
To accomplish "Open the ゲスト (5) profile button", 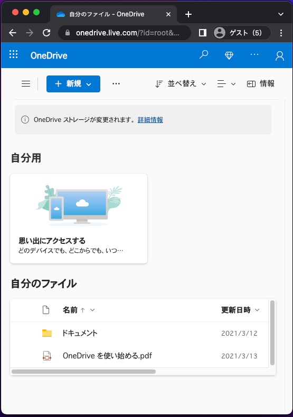I will click(x=241, y=33).
